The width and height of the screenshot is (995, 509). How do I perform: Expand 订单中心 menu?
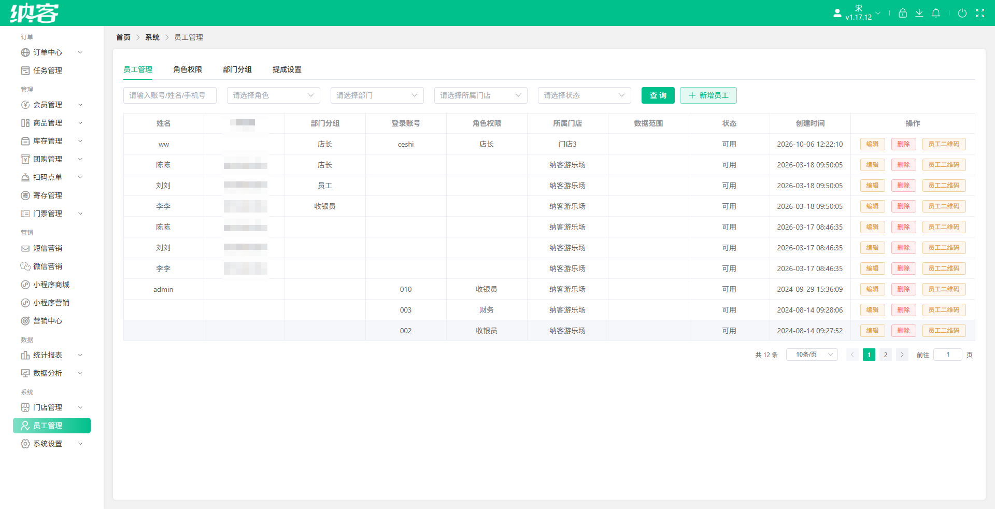[x=52, y=52]
